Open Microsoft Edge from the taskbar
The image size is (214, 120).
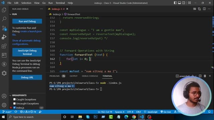click(x=126, y=117)
